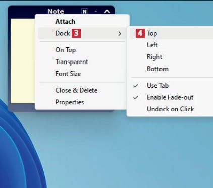Viewport: 213px width, 188px height.
Task: Open note Properties
Action: tap(82, 102)
